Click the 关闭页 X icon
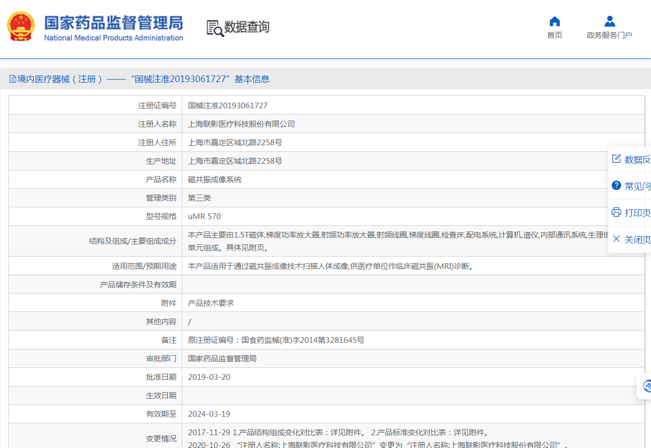The width and height of the screenshot is (651, 448). pyautogui.click(x=617, y=239)
